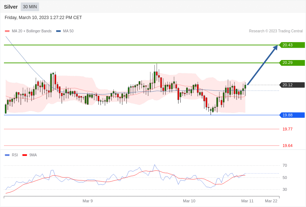
Task: Click the blue 19.88 pivot price tag
Action: [292, 115]
